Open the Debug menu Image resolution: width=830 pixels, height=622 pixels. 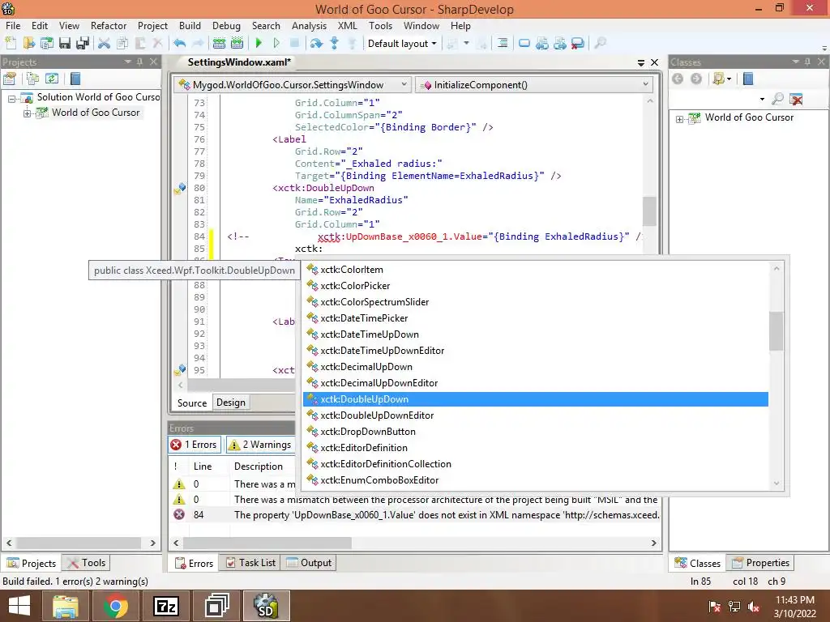[227, 25]
